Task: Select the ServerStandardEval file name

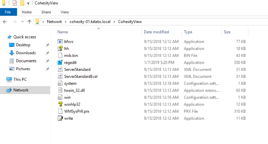Action: pyautogui.click(x=81, y=76)
